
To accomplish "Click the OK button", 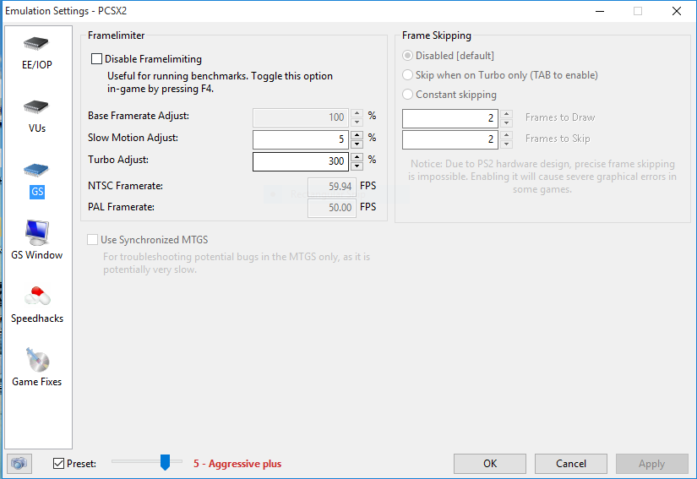I will tap(490, 464).
